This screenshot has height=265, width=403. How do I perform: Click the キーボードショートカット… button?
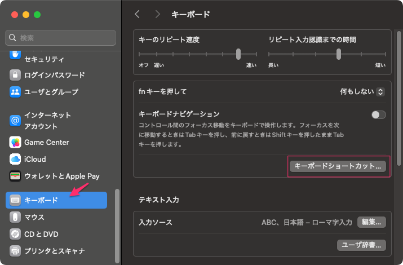point(339,166)
